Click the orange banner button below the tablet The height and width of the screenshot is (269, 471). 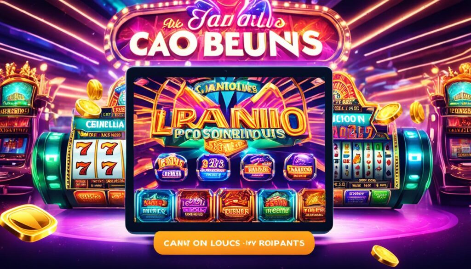234,243
